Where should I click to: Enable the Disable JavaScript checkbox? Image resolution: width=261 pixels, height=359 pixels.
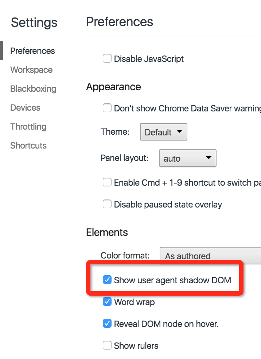click(x=107, y=58)
